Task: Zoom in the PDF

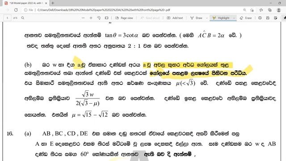Action: (91, 18)
